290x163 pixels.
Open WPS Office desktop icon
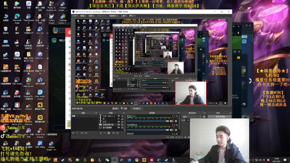coord(40,144)
